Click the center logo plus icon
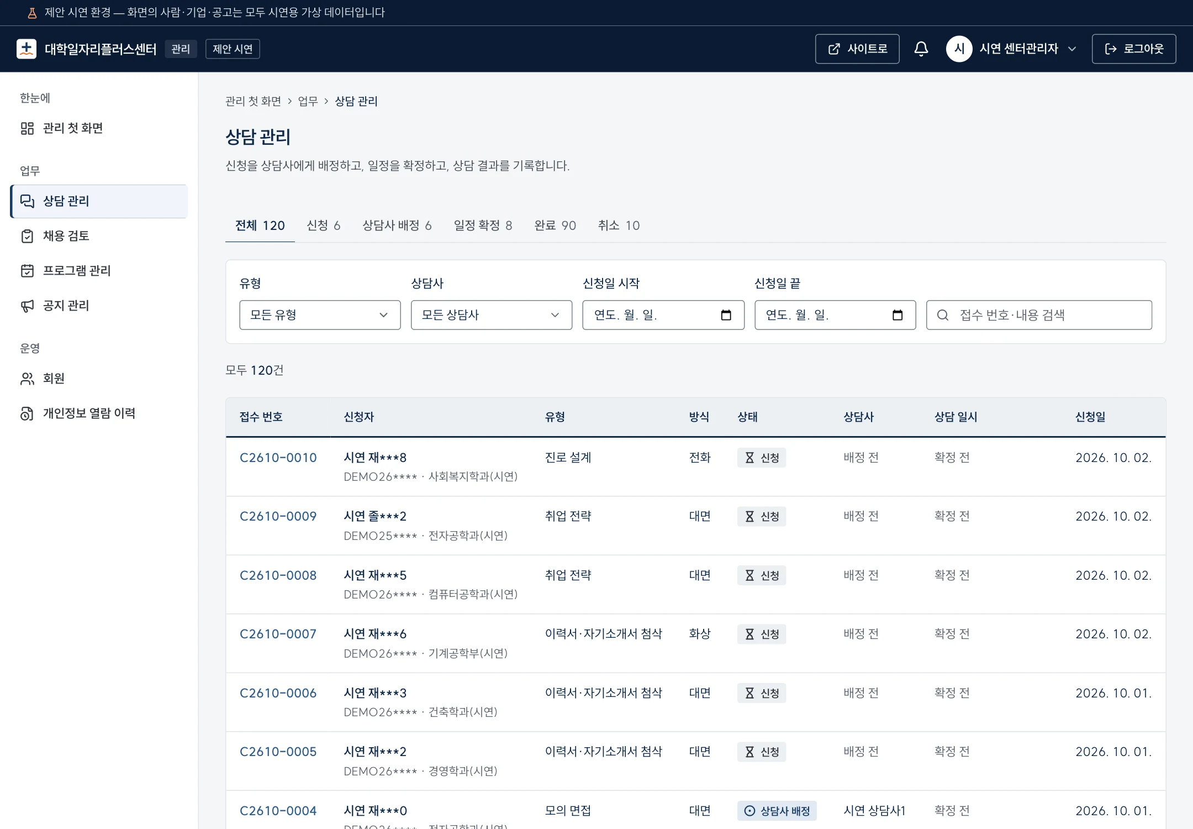The width and height of the screenshot is (1193, 829). tap(27, 49)
